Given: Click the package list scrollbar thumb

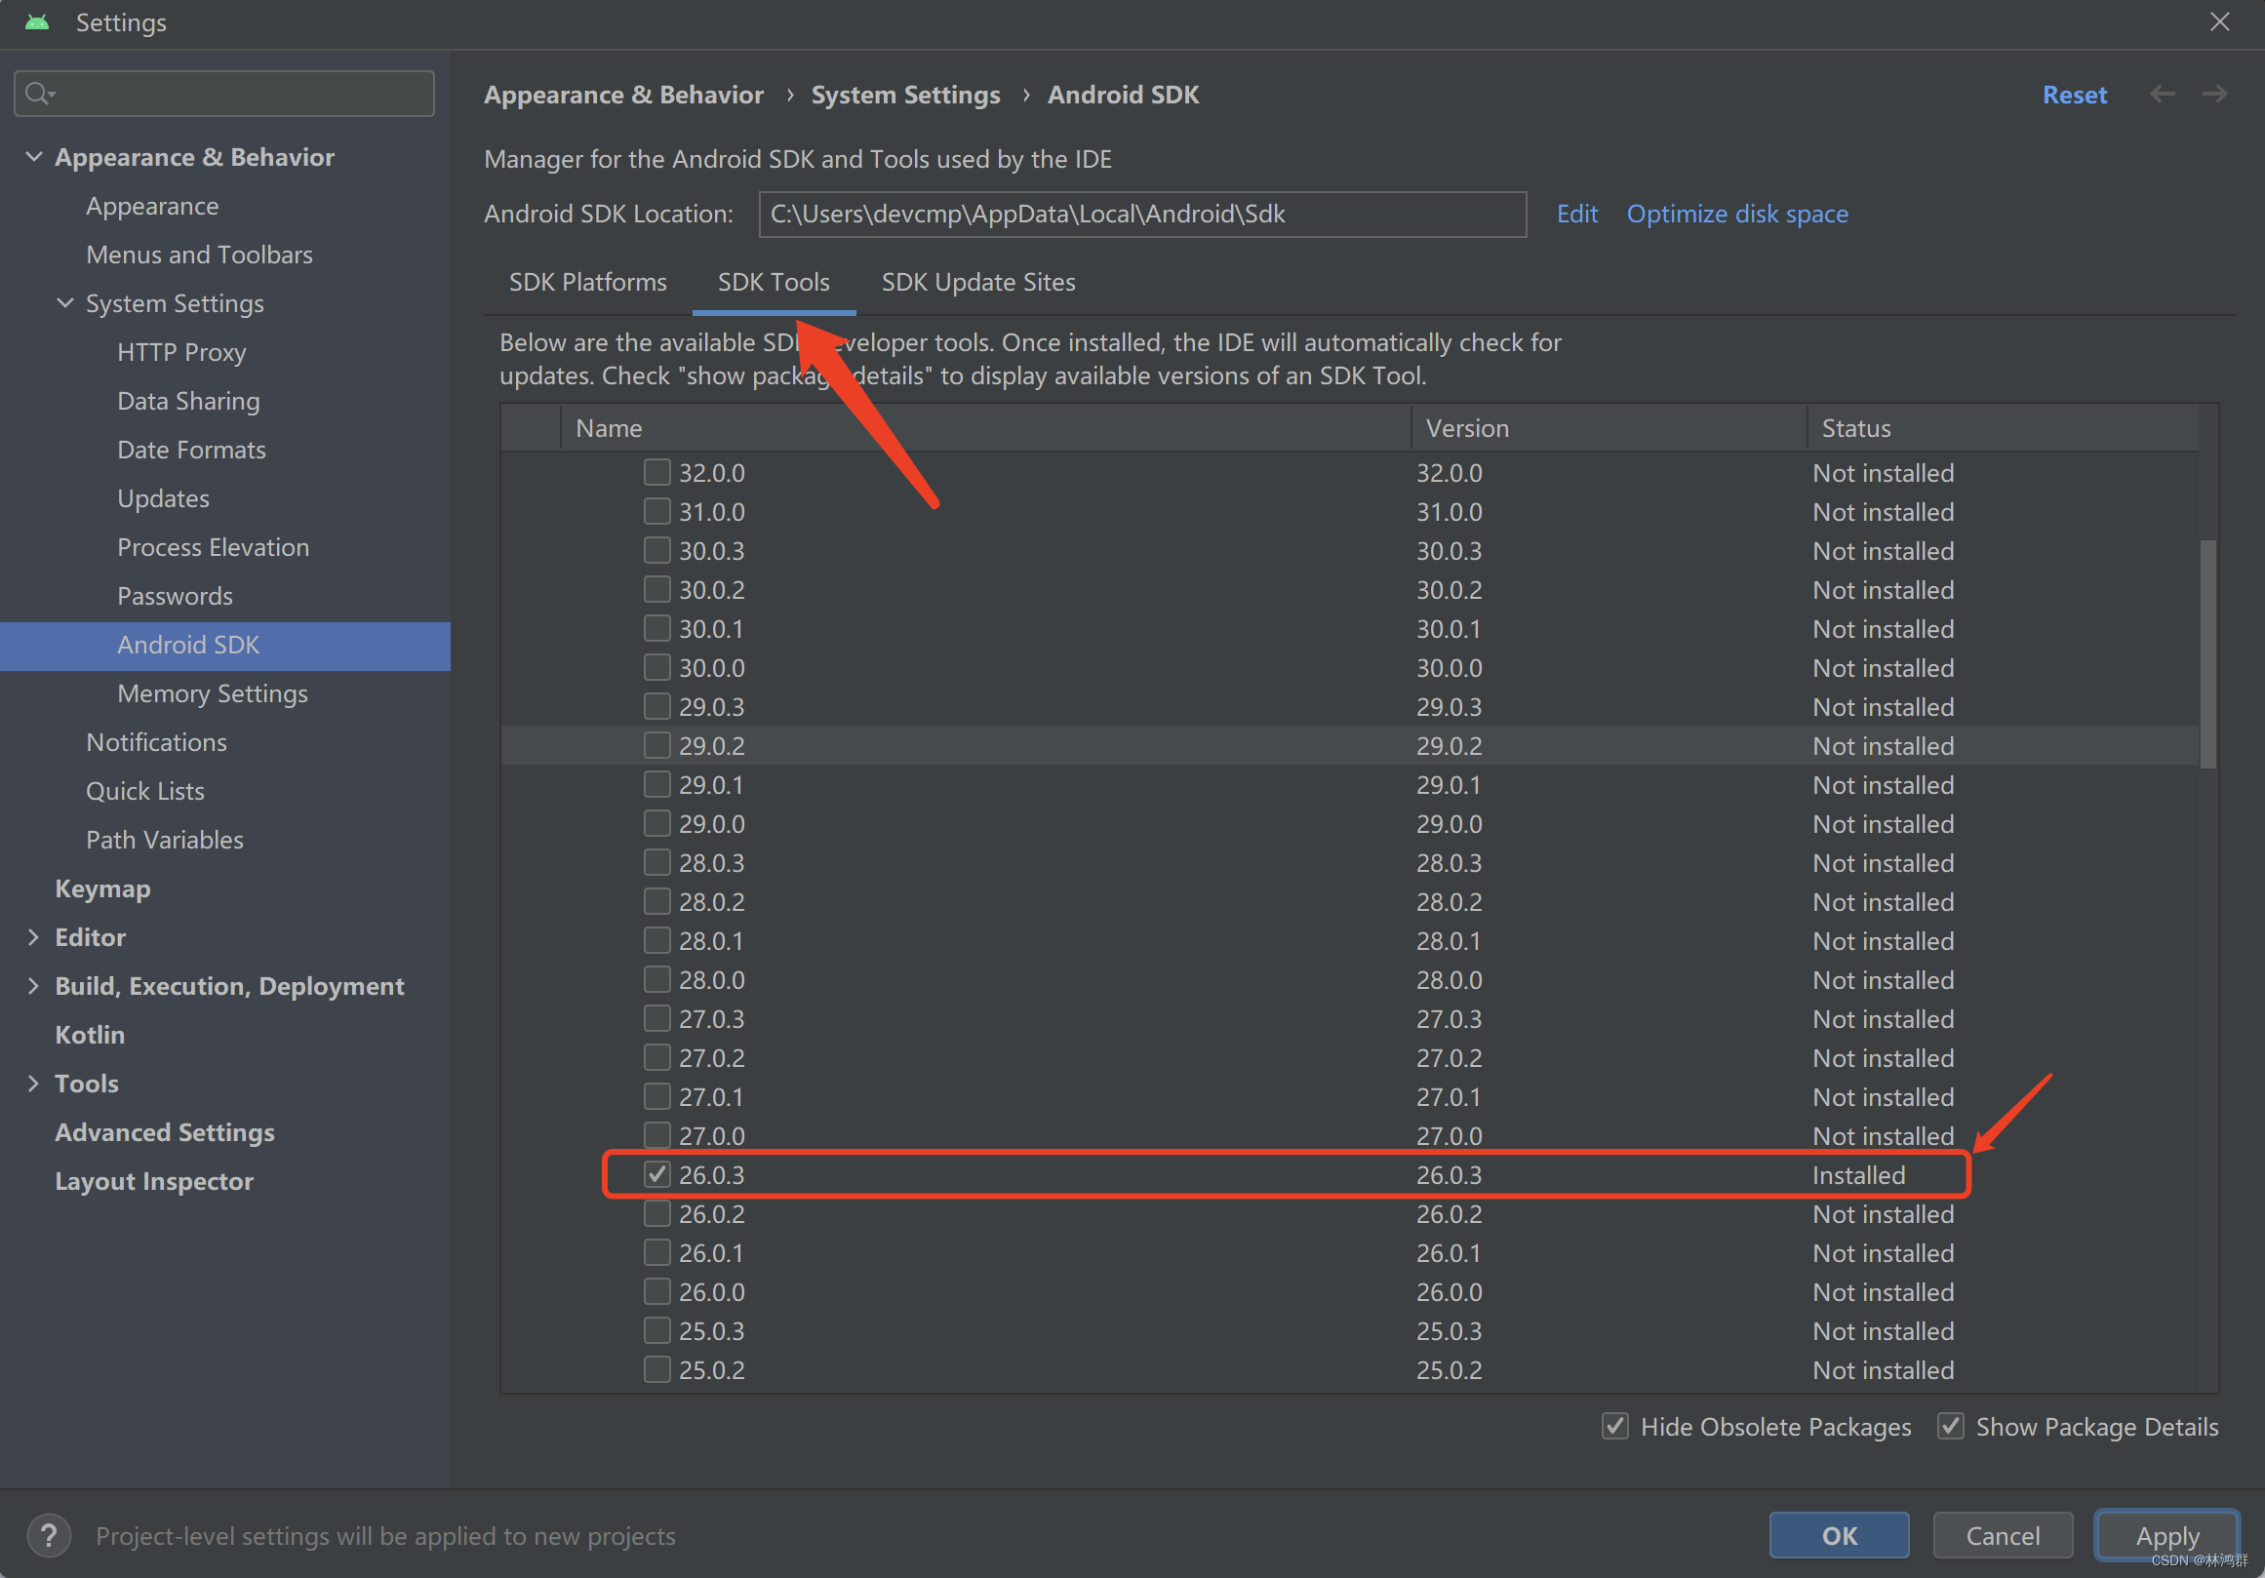Looking at the screenshot, I should [x=2208, y=652].
